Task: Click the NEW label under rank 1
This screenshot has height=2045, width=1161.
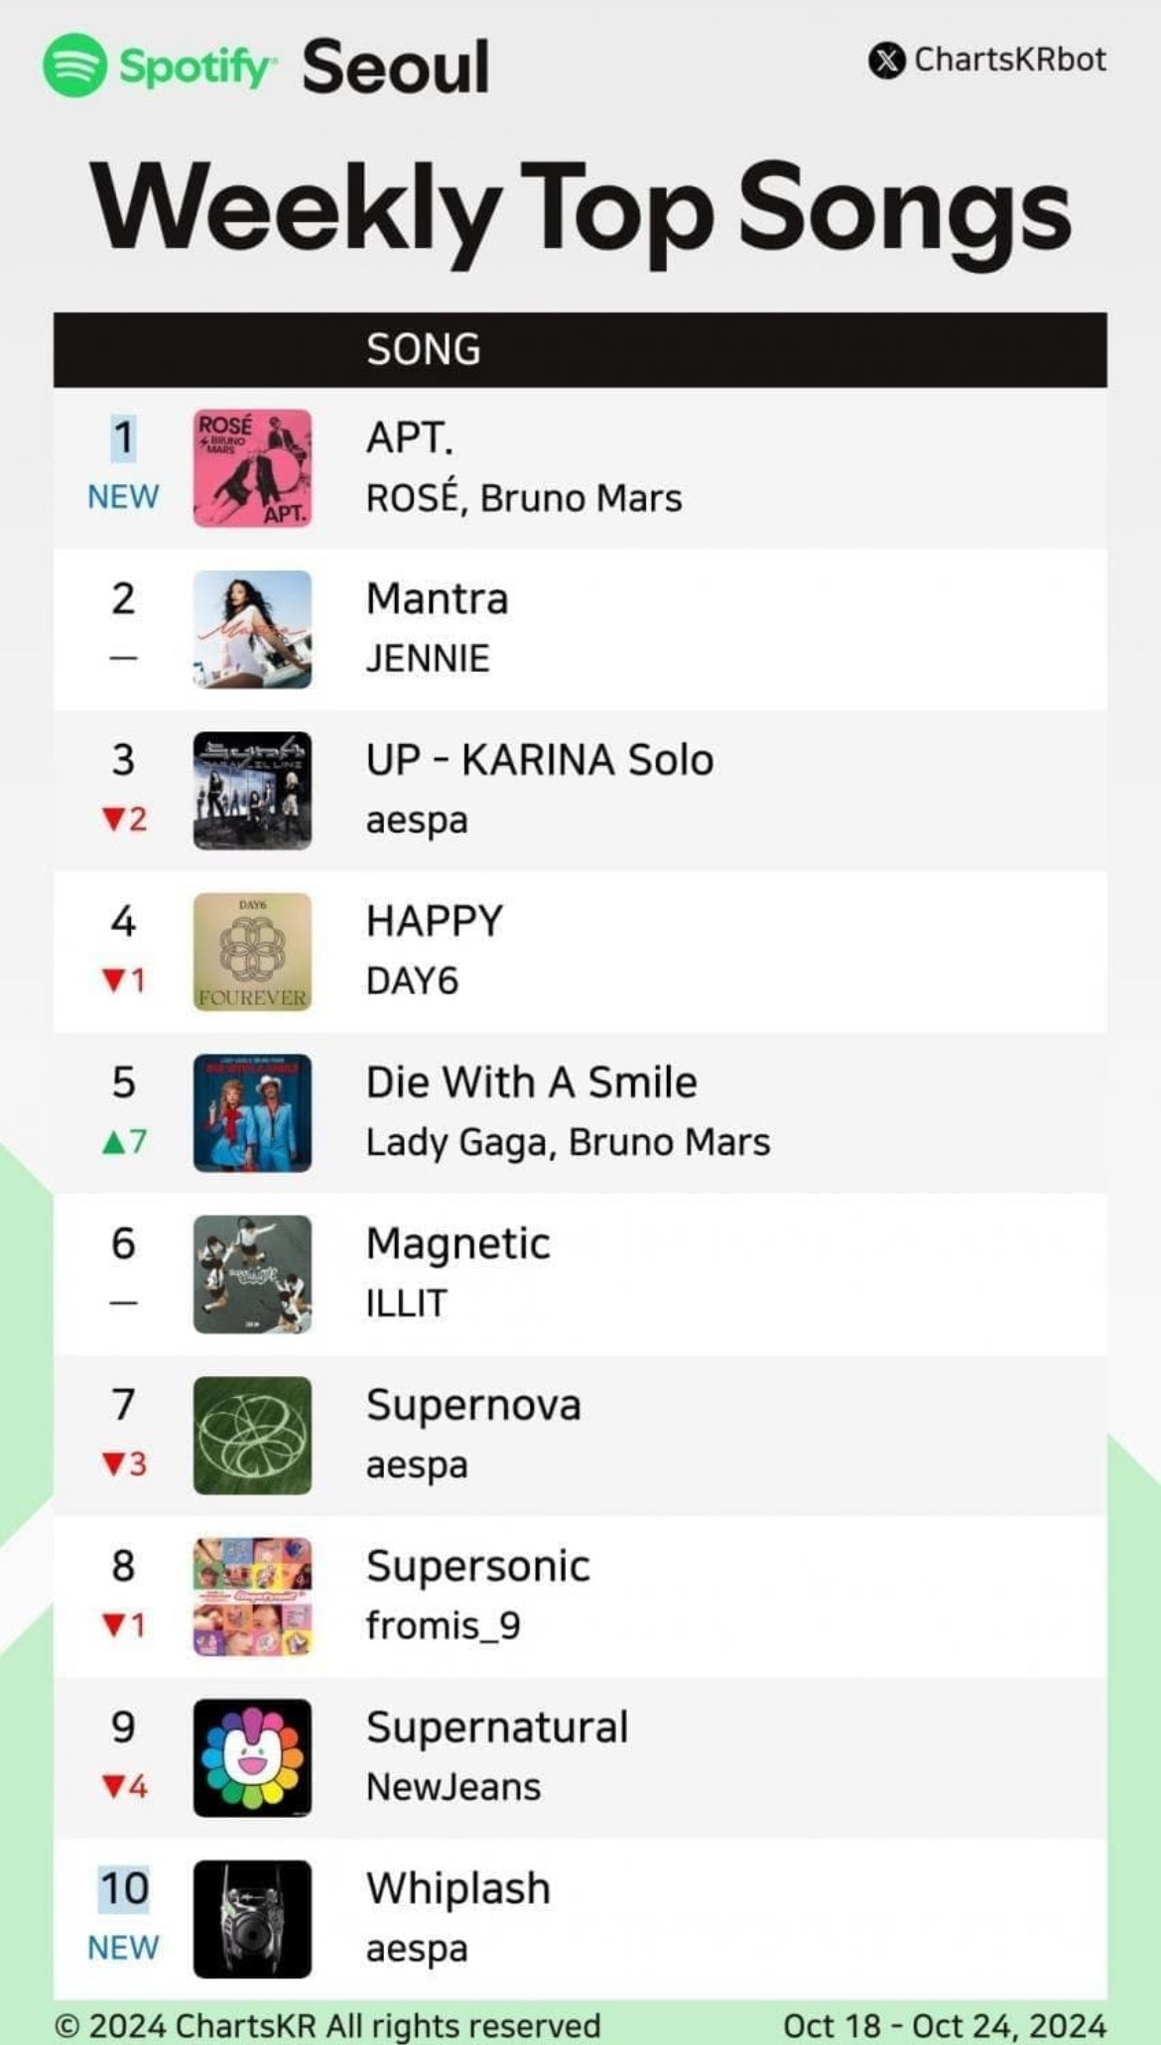Action: (x=123, y=496)
